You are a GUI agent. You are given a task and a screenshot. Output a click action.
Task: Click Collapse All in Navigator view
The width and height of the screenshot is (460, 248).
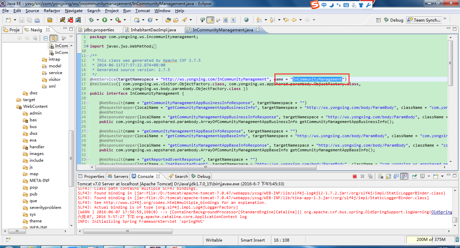(x=45, y=38)
